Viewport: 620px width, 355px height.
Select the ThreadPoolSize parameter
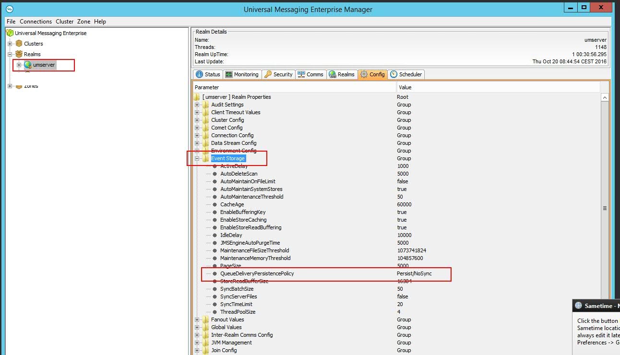(x=238, y=312)
